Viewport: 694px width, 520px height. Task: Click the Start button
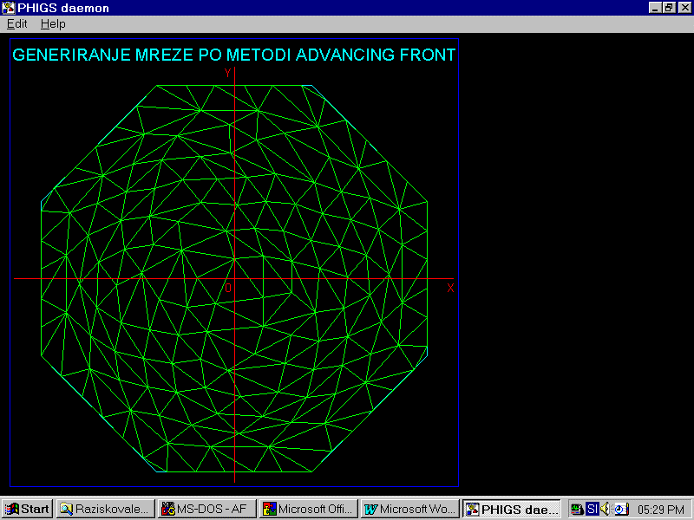(27, 509)
